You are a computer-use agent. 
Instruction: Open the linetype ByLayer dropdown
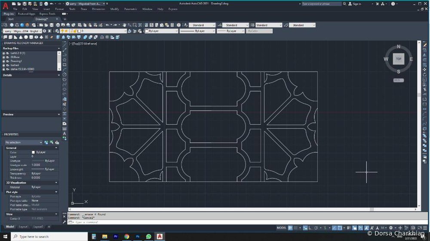pyautogui.click(x=197, y=31)
